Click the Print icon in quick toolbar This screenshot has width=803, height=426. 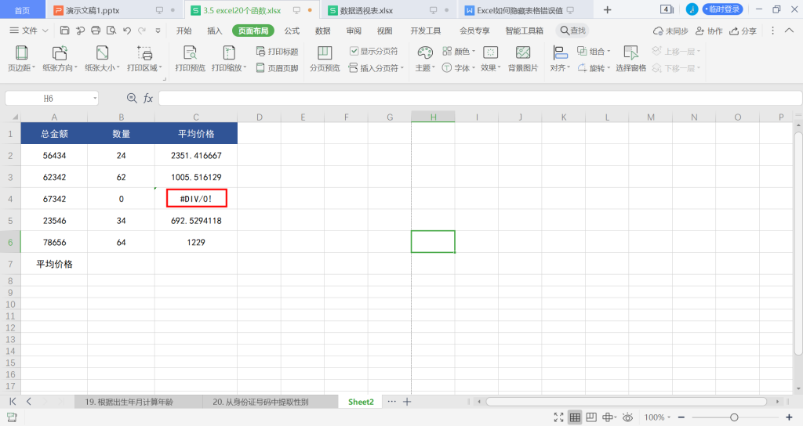point(96,31)
